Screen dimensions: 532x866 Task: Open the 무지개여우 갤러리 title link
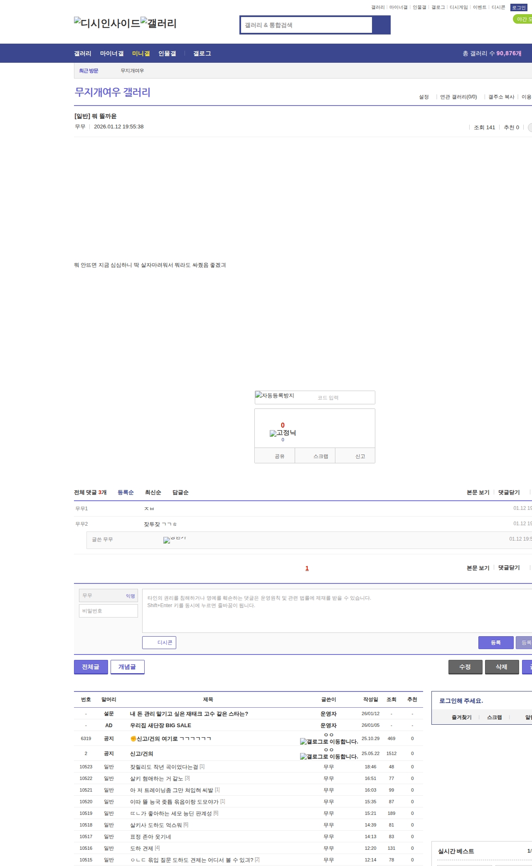click(112, 92)
